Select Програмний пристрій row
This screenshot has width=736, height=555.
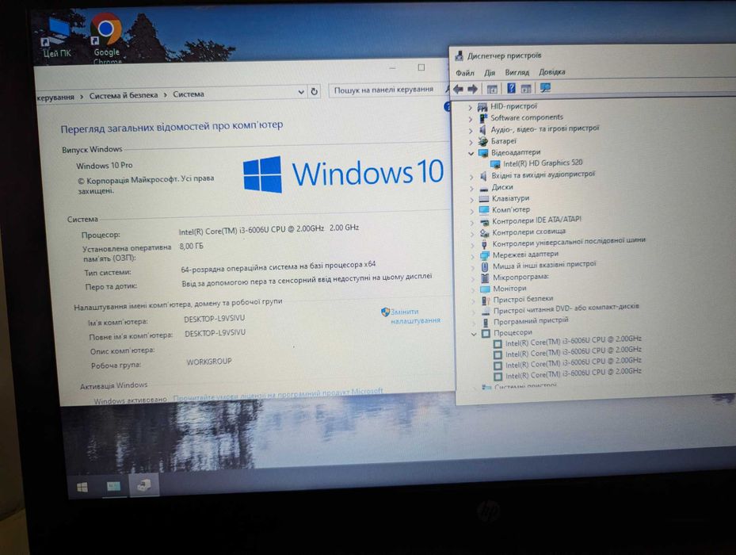pos(531,321)
